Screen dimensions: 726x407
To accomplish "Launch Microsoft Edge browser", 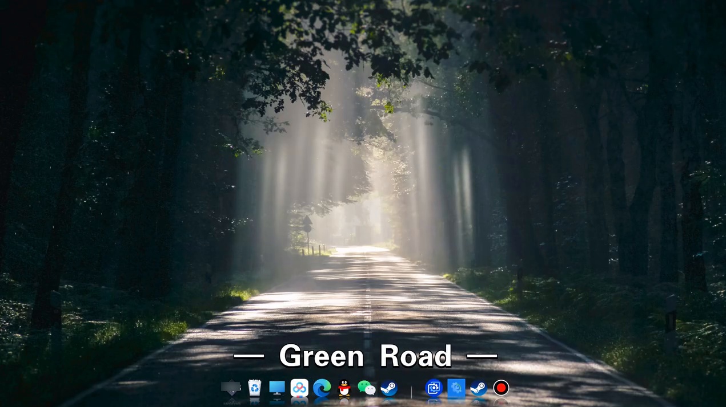I will click(322, 388).
